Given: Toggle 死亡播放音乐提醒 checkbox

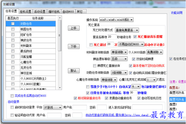Looking at the screenshot, I should (135, 37).
